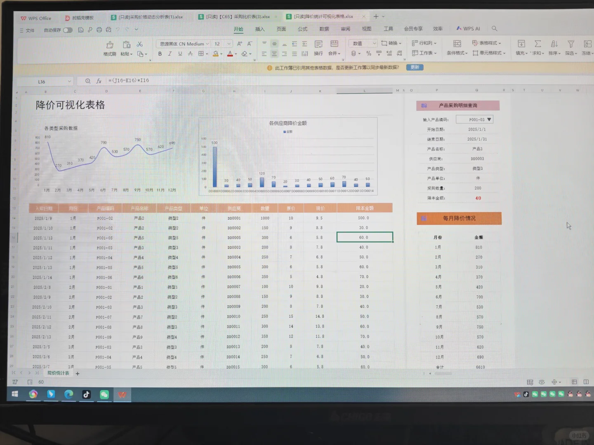Switch to the 数据 ribbon tab
594x445 pixels.
pos(324,28)
